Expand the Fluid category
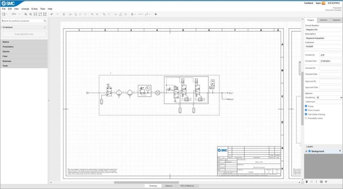This screenshot has height=189, width=343. coord(24,56)
